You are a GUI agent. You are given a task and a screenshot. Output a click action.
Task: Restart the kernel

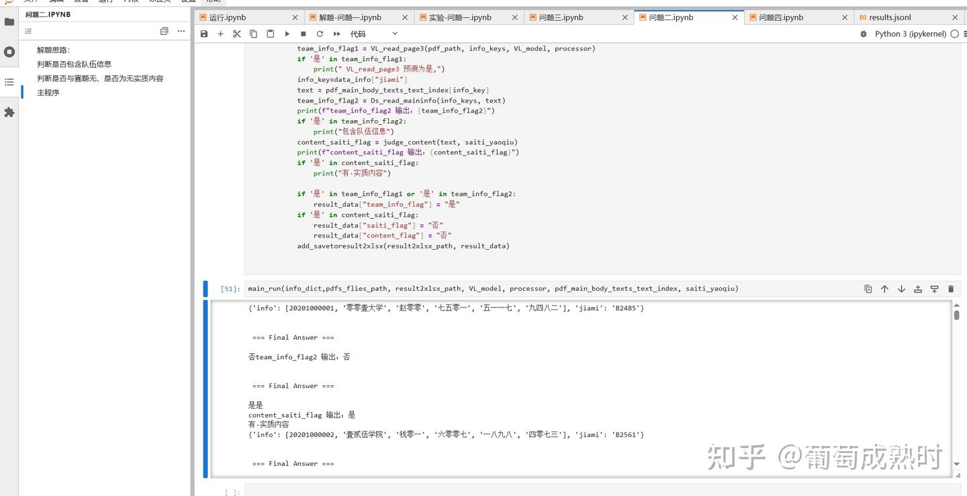[x=320, y=34]
